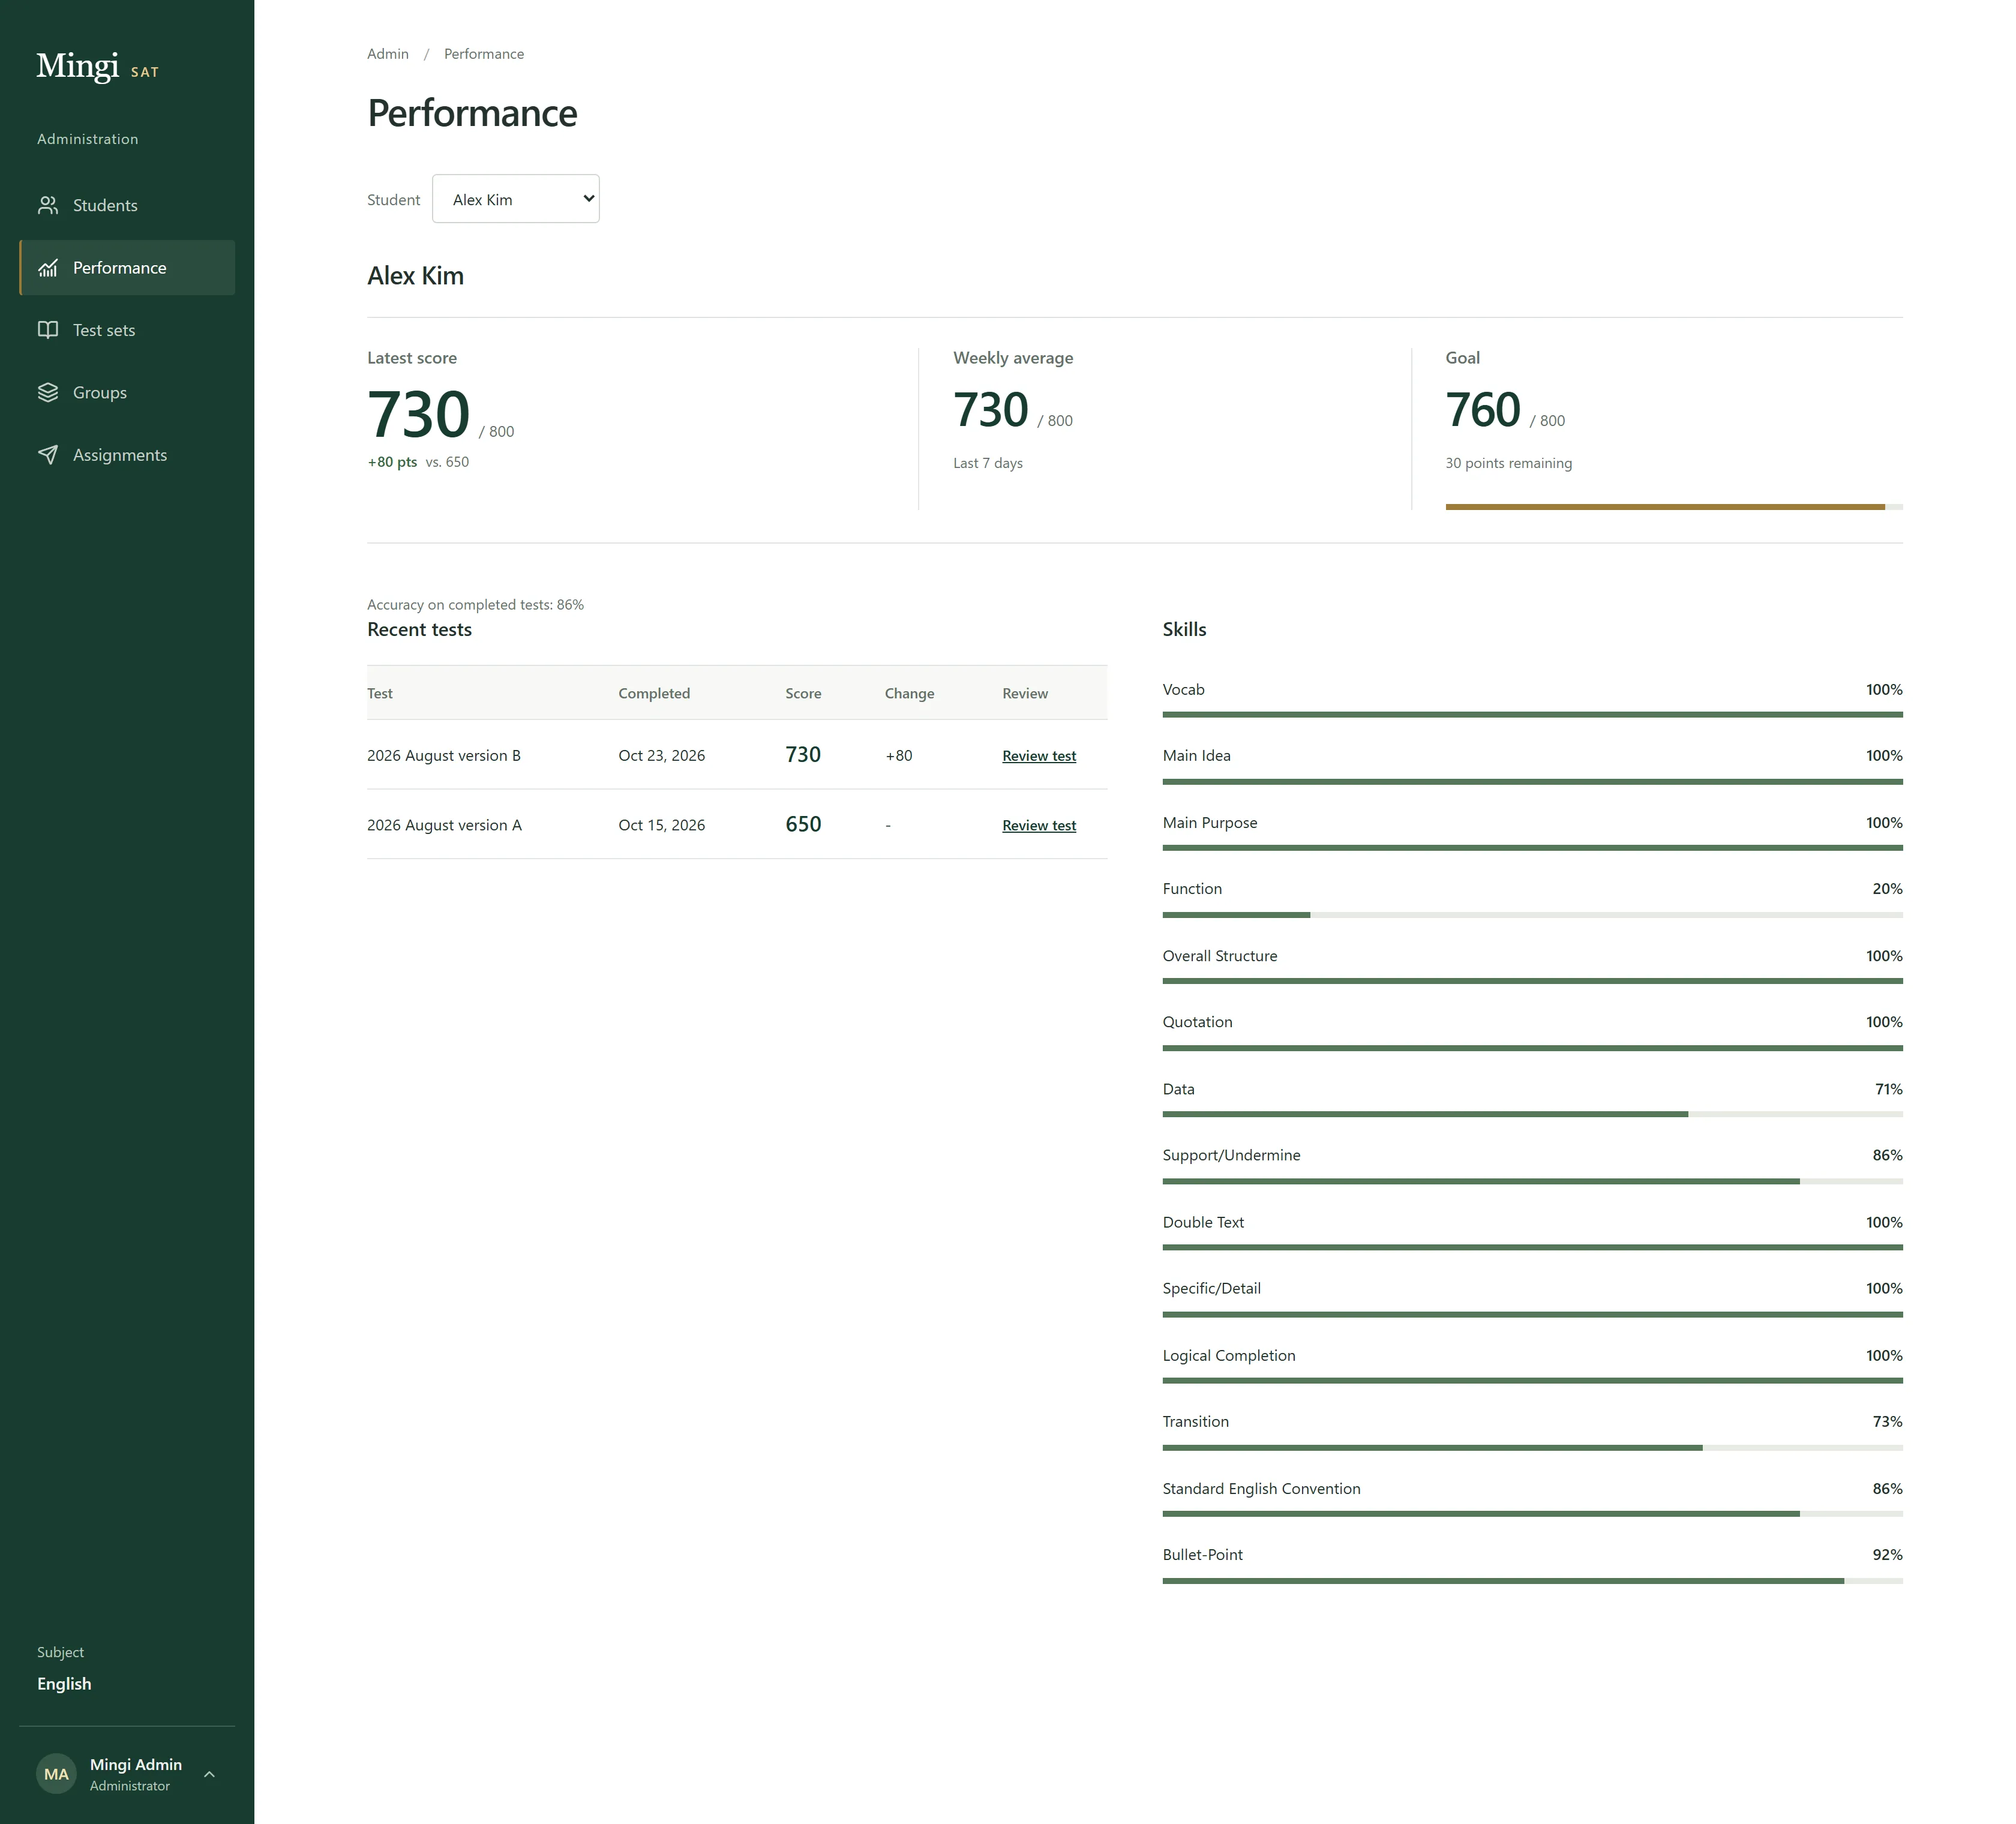Click the Support/Undermine skill label
Viewport: 2016px width, 1824px height.
1231,1155
